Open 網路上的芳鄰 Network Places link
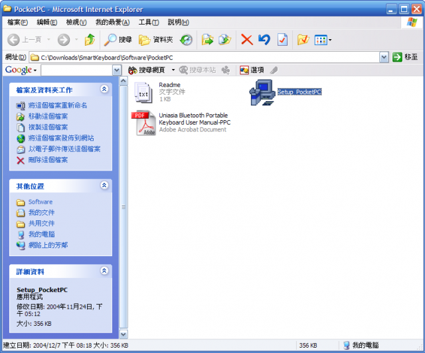Image resolution: width=425 pixels, height=353 pixels. click(48, 246)
